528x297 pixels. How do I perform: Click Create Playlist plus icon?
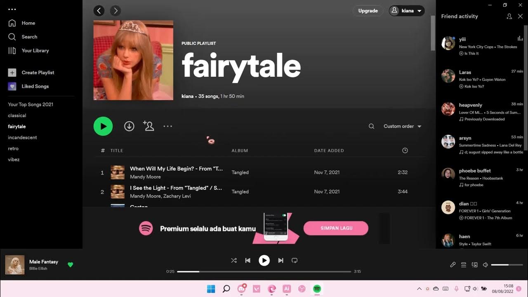click(12, 73)
